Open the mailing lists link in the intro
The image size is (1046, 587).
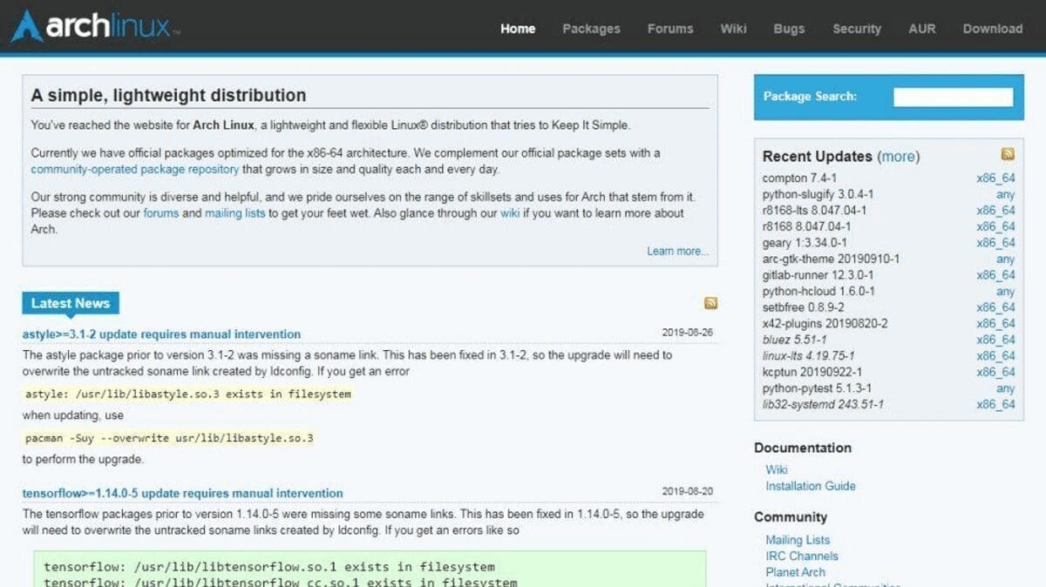pyautogui.click(x=235, y=213)
